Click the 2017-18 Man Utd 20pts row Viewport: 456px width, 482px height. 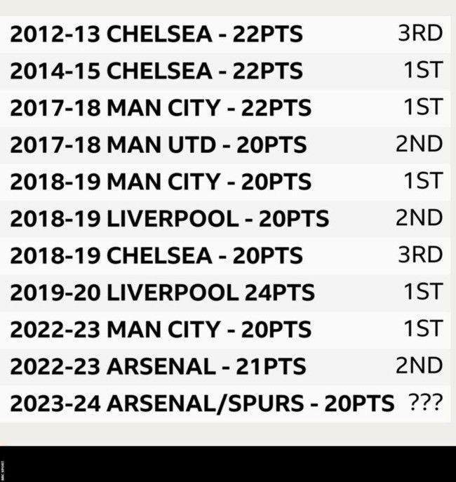(158, 145)
